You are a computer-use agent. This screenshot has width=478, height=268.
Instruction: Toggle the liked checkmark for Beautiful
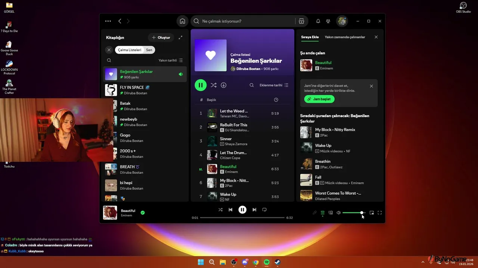143,213
